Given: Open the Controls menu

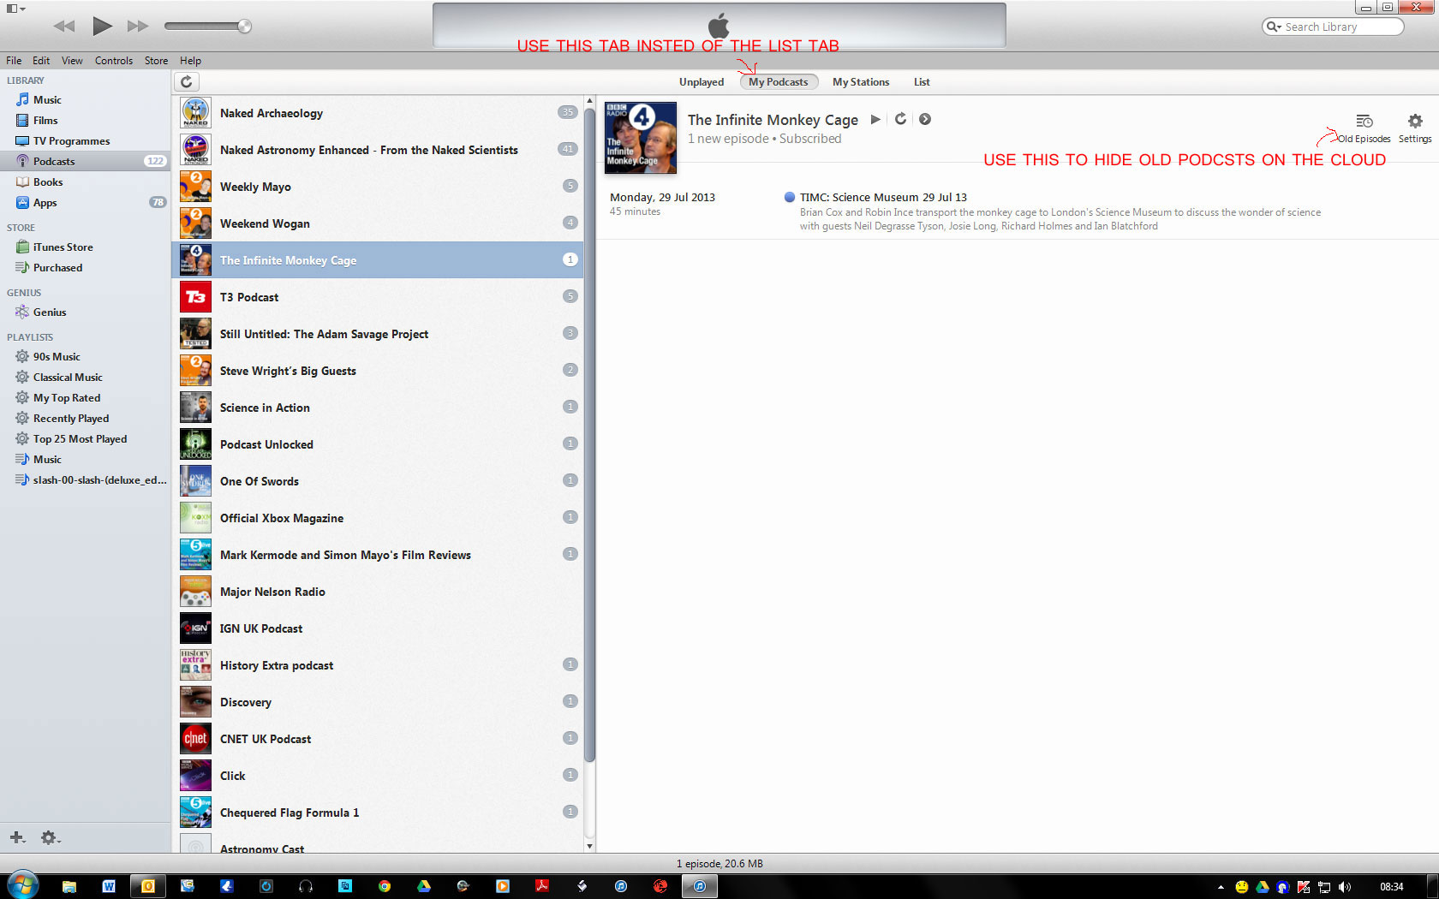Looking at the screenshot, I should click(x=114, y=61).
